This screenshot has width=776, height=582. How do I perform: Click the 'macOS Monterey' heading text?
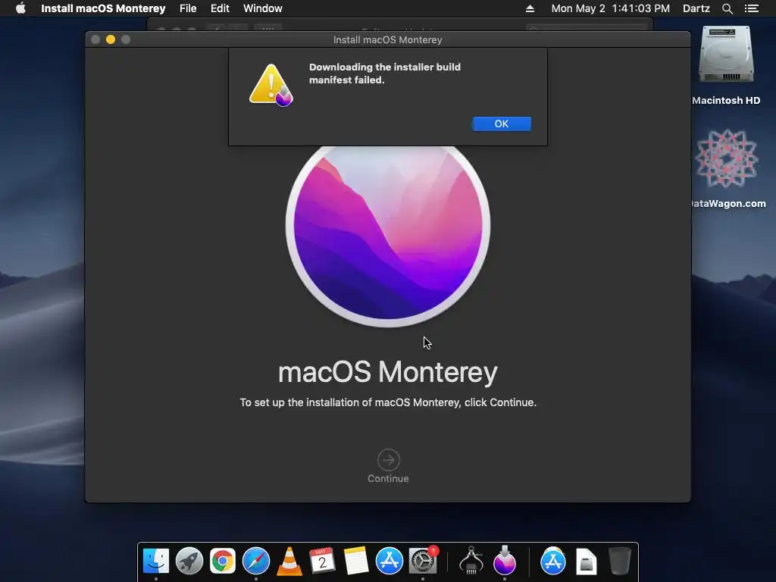click(x=388, y=372)
